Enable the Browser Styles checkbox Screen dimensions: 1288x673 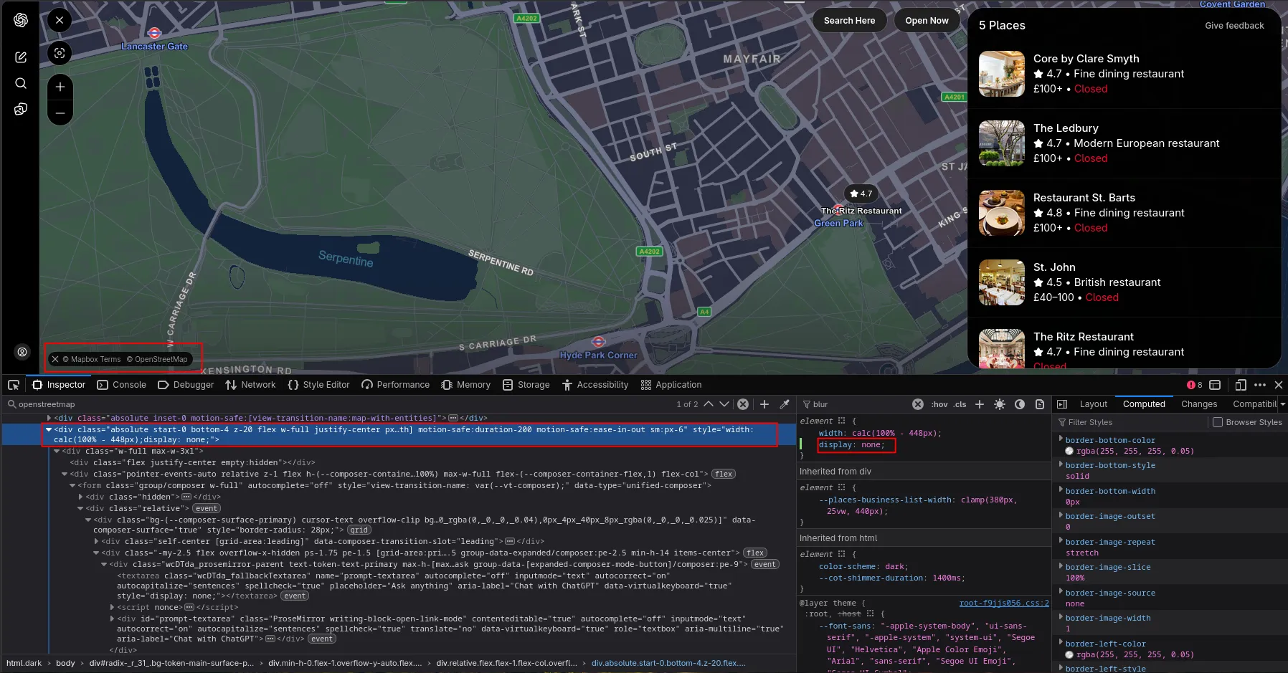click(x=1217, y=422)
